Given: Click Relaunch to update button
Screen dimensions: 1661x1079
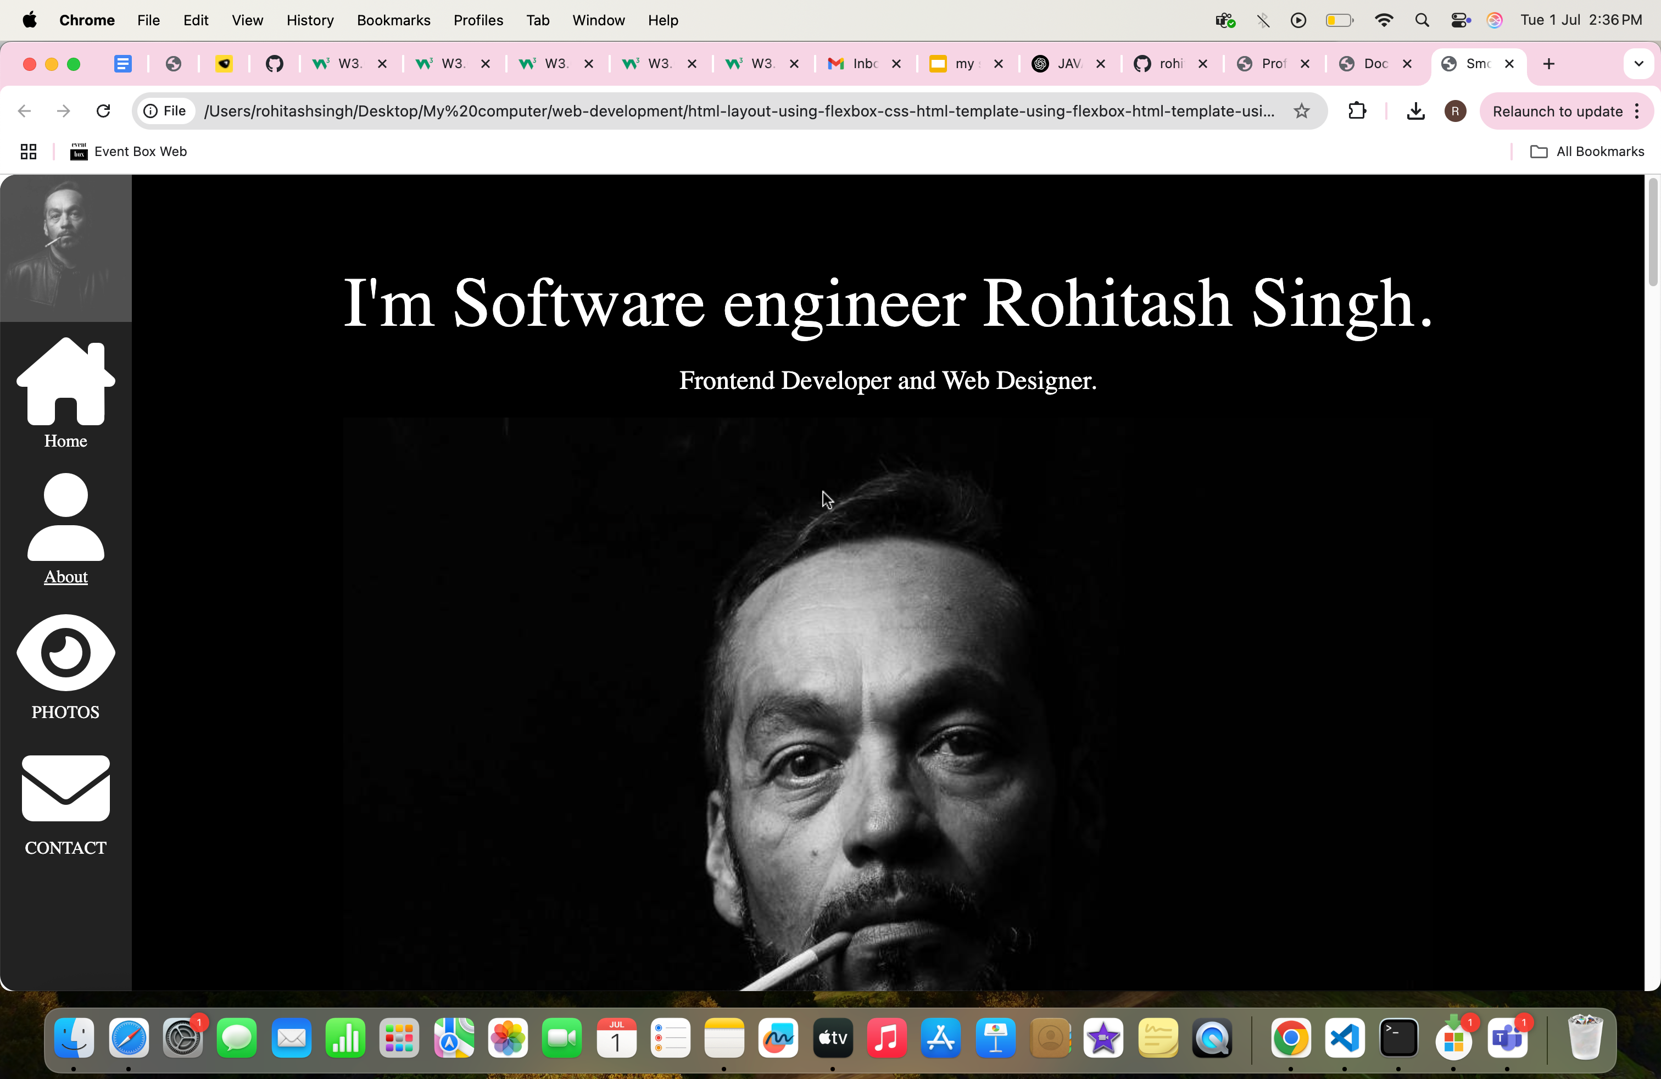Looking at the screenshot, I should (x=1557, y=111).
